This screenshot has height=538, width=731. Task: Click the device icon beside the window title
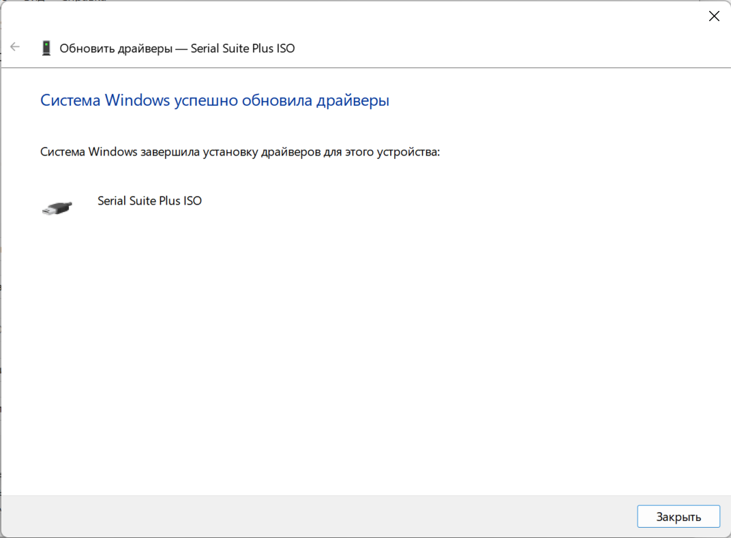point(46,48)
